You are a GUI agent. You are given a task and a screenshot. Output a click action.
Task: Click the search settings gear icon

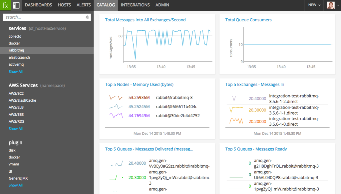point(87,17)
